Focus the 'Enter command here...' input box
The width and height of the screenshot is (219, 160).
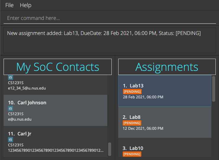pos(110,18)
